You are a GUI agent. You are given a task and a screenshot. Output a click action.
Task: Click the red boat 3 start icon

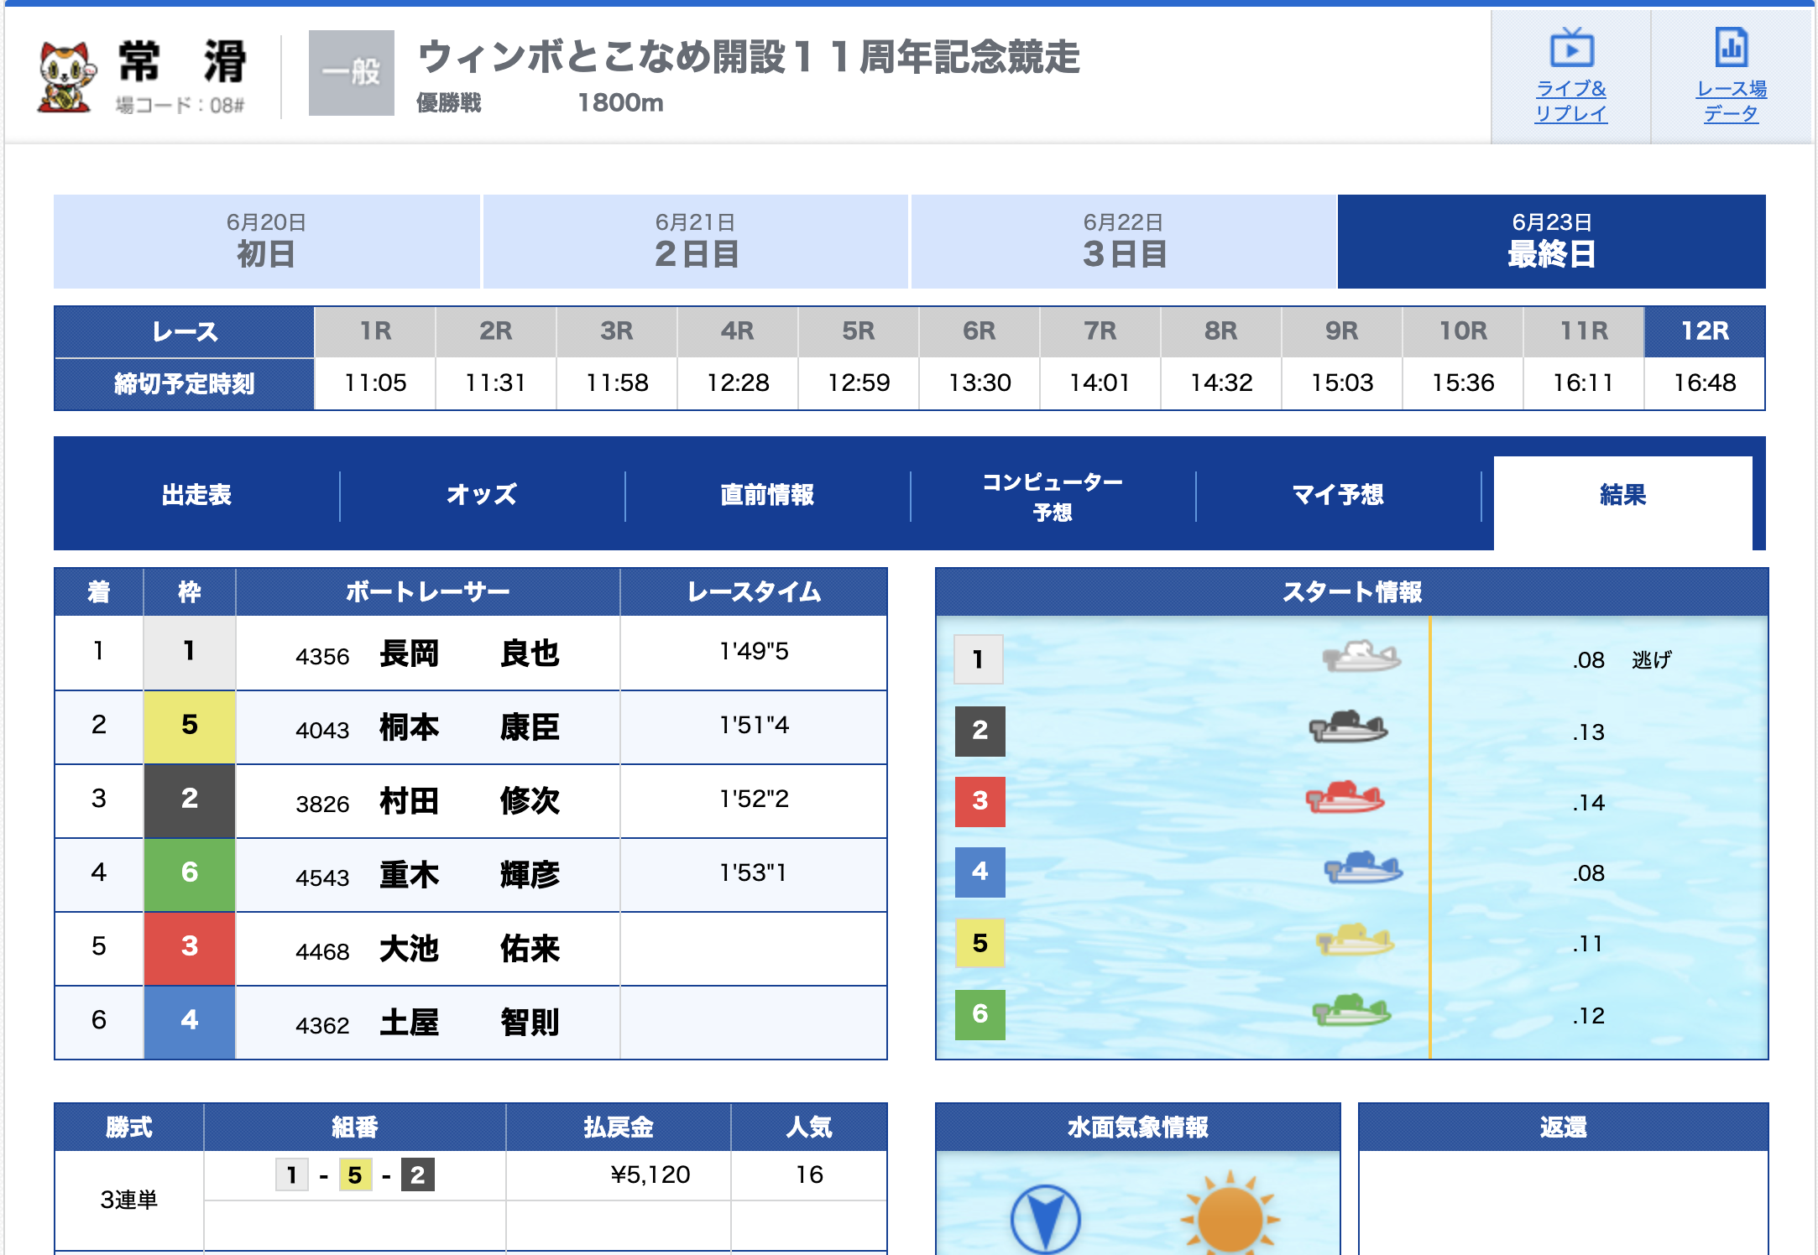1345,798
